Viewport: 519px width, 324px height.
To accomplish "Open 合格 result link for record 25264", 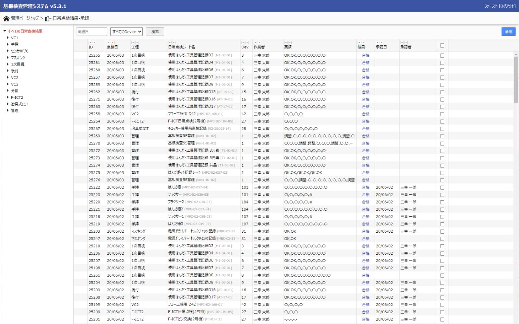I will [x=366, y=121].
